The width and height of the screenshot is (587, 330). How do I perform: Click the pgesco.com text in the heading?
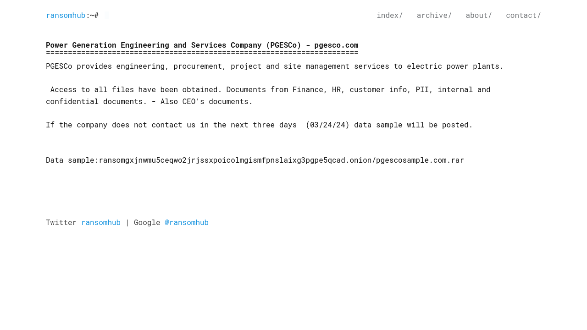tap(336, 45)
